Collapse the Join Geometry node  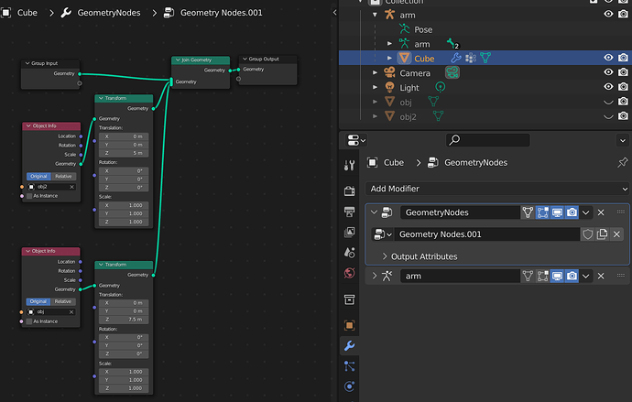[x=178, y=60]
